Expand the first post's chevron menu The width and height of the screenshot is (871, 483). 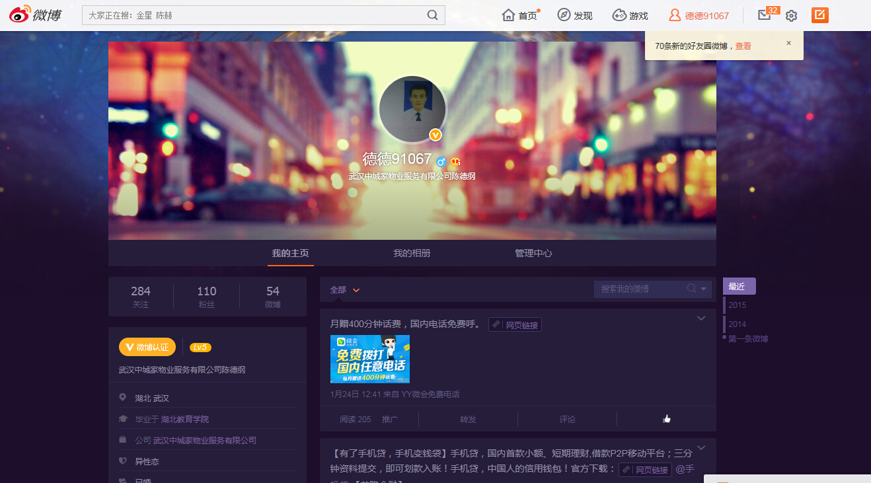[701, 318]
